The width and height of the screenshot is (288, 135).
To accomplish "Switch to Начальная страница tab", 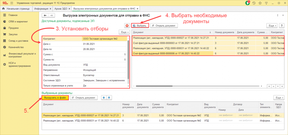I will coord(16,9).
